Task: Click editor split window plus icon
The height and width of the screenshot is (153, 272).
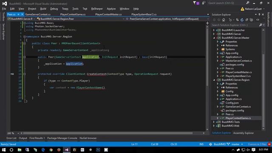Action: click(207, 23)
